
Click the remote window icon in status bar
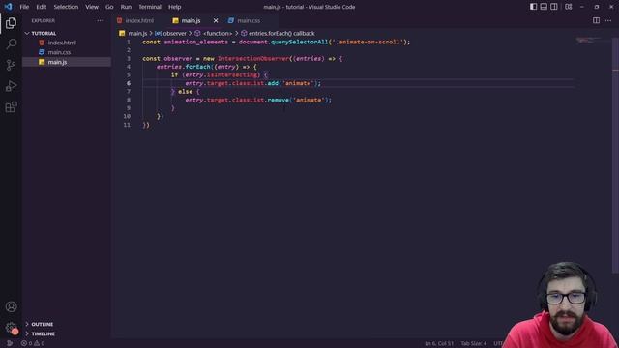click(x=10, y=343)
